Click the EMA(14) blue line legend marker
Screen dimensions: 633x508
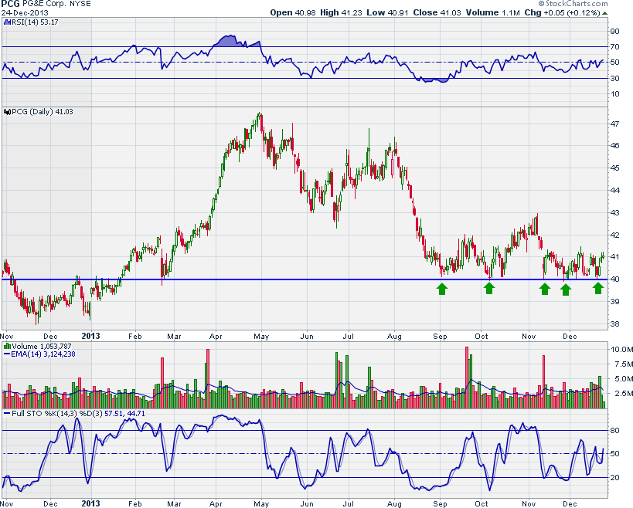[6, 354]
